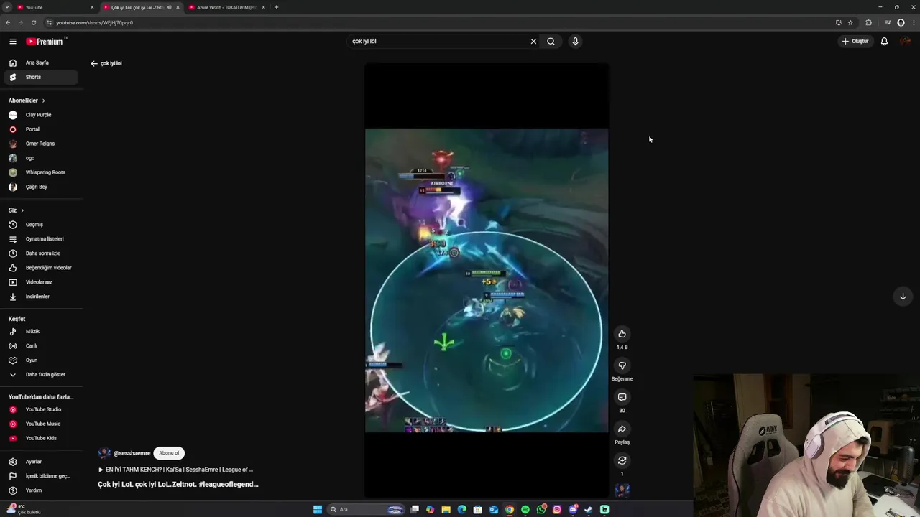
Task: Open Daha sonra izle list
Action: pos(41,253)
